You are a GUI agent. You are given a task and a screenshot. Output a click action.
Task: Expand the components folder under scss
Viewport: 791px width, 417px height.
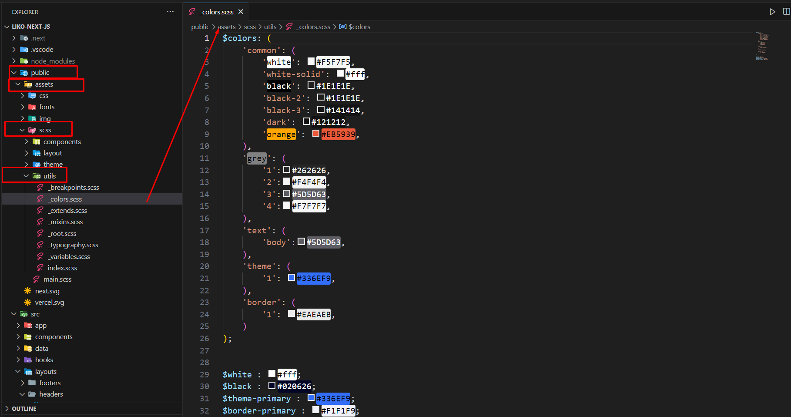27,141
